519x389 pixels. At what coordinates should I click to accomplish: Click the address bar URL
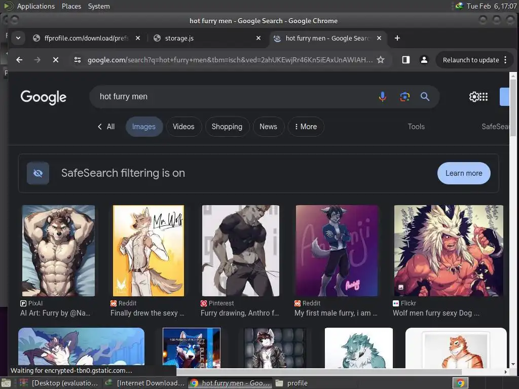230,60
